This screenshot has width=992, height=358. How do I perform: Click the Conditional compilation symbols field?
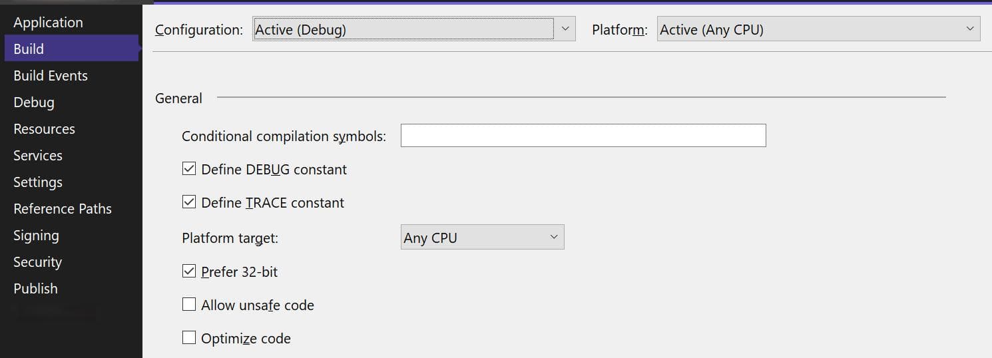(x=583, y=135)
